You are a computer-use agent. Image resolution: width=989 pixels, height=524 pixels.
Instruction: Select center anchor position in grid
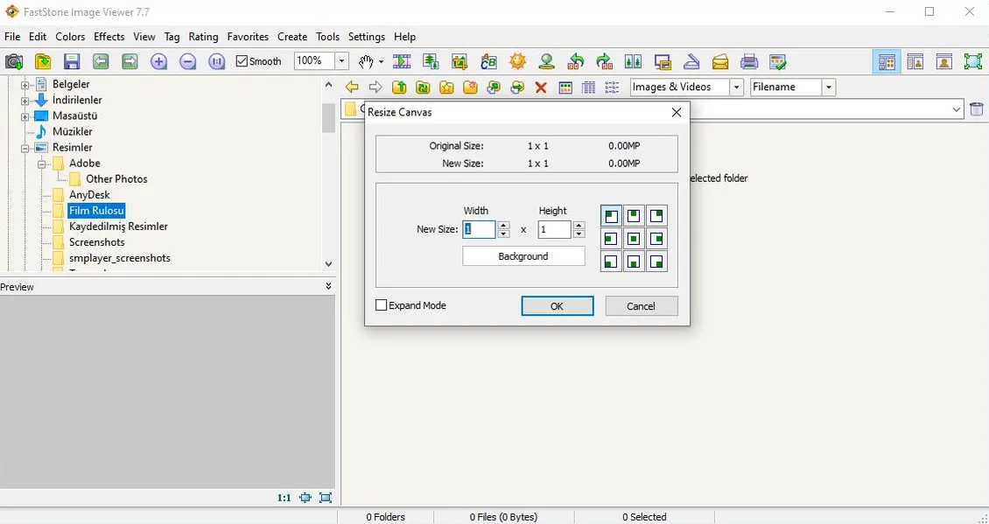pos(634,239)
